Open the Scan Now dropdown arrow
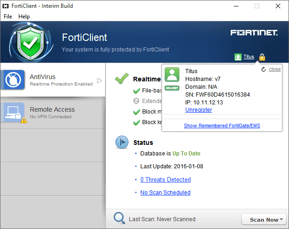 281,219
